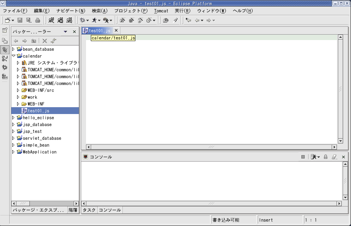Open the ナビゲート(N) menu
The height and width of the screenshot is (226, 351).
(71, 11)
